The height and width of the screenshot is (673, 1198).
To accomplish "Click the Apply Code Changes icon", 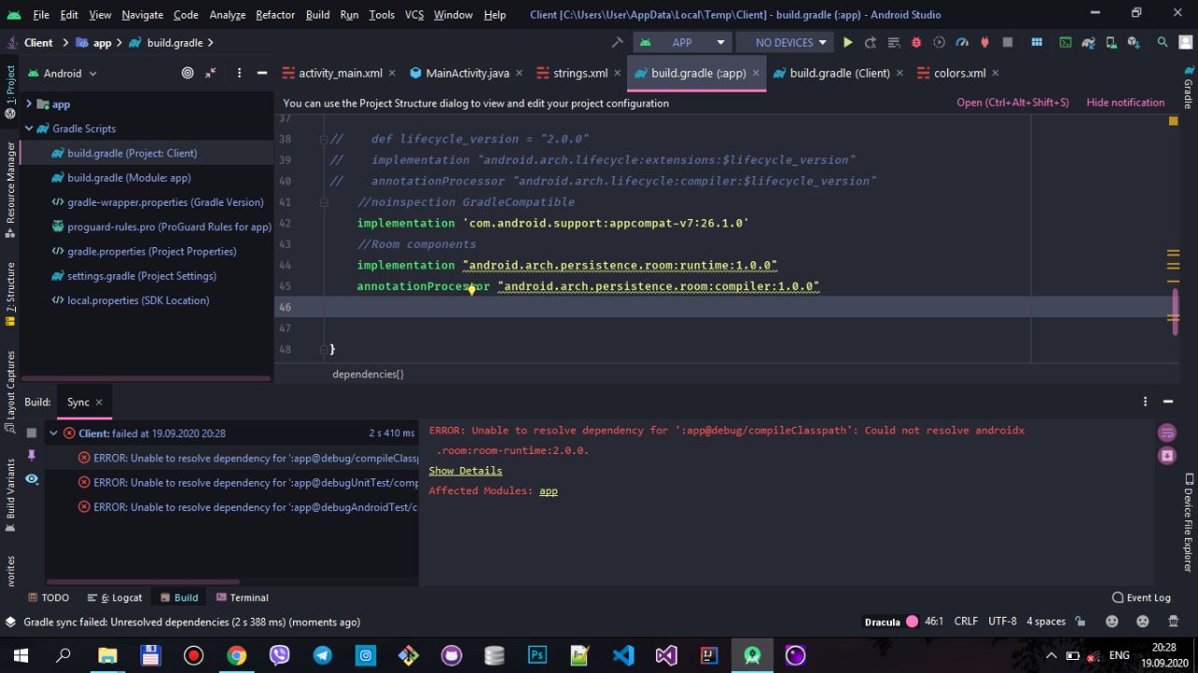I will coord(894,42).
